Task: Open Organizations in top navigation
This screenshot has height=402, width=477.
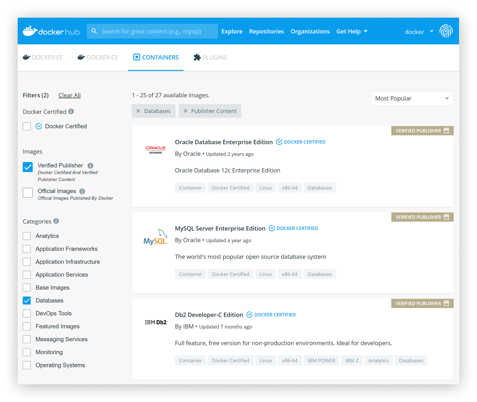Action: coord(310,31)
